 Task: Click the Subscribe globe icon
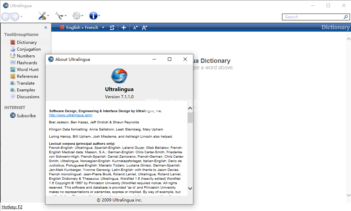click(x=13, y=115)
